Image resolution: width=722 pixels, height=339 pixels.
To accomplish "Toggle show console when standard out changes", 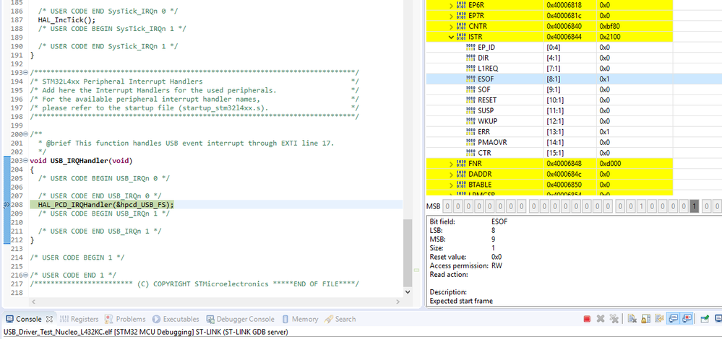I will pyautogui.click(x=673, y=319).
